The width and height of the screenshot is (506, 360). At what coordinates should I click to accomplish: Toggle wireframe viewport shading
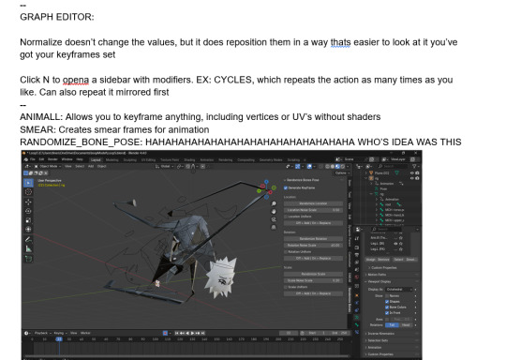(x=327, y=166)
